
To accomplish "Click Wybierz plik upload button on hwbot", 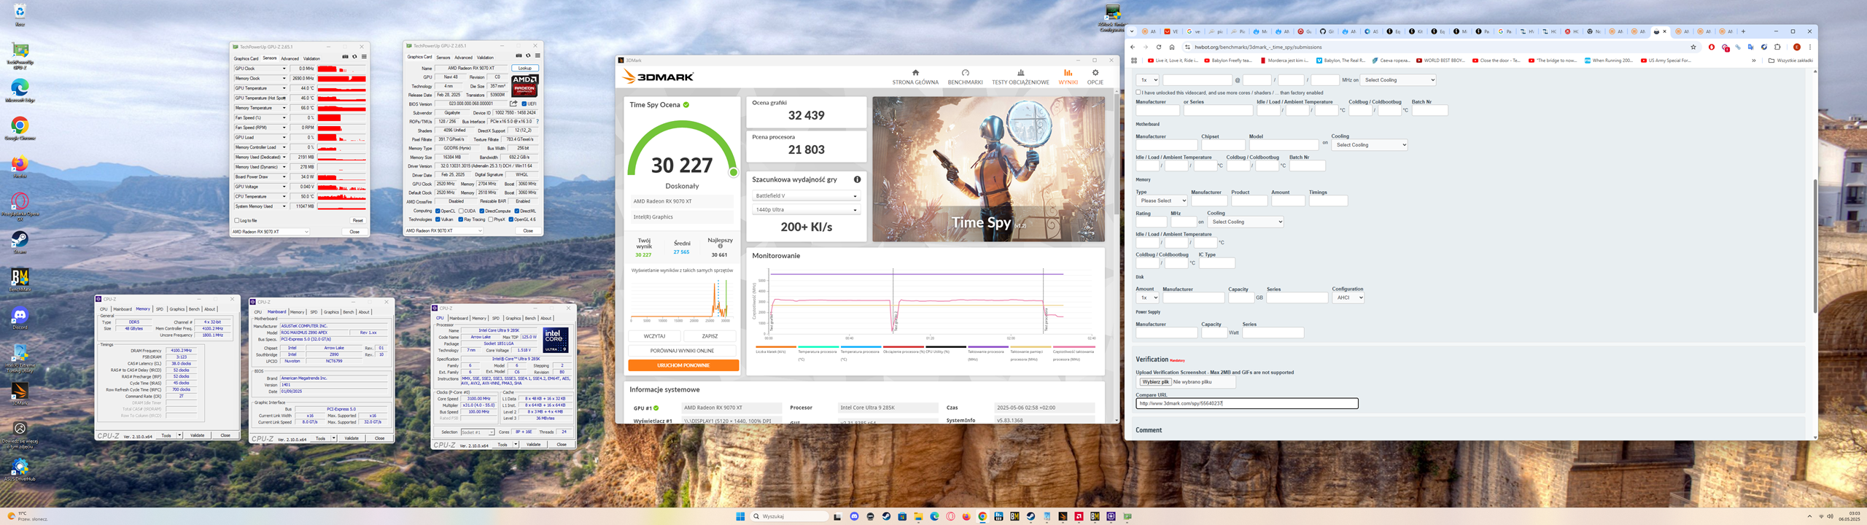I will pyautogui.click(x=1155, y=382).
